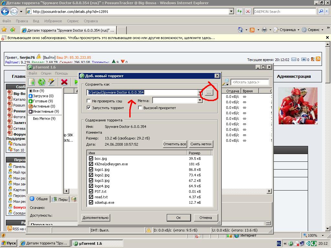Uncheck box.jpg file checkbox
The image size is (331, 248).
(x=91, y=158)
